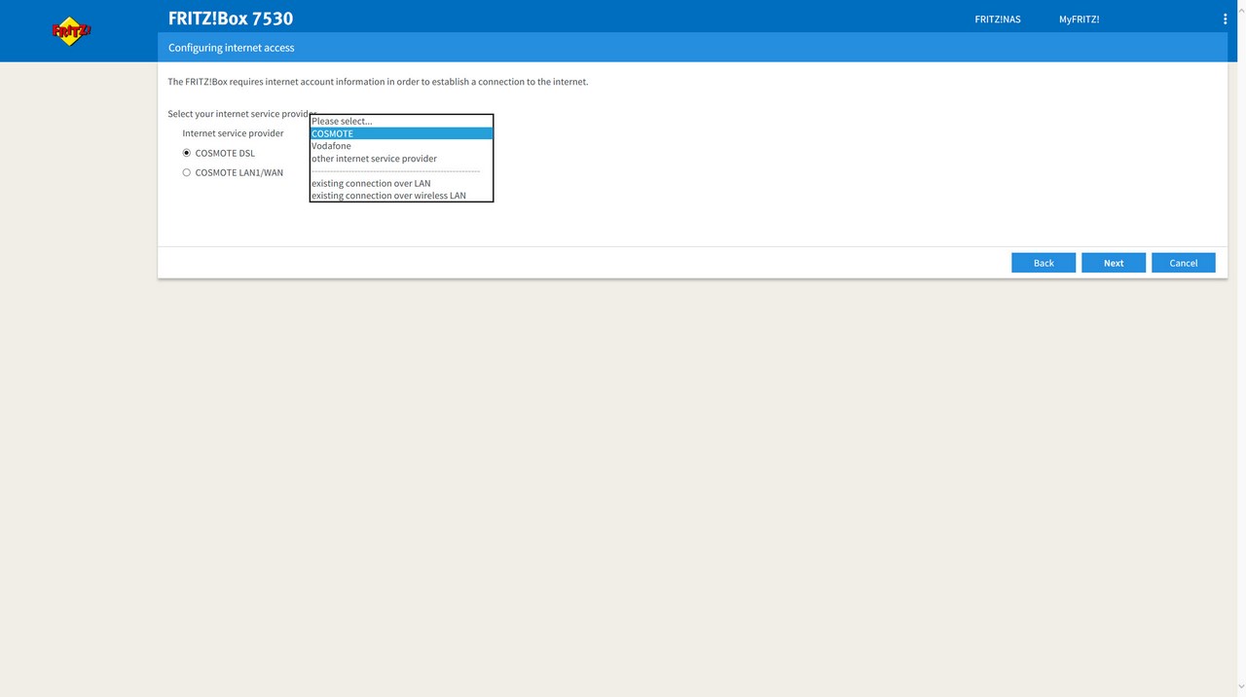
Task: Click the 'Internet service provider' label
Action: (233, 133)
